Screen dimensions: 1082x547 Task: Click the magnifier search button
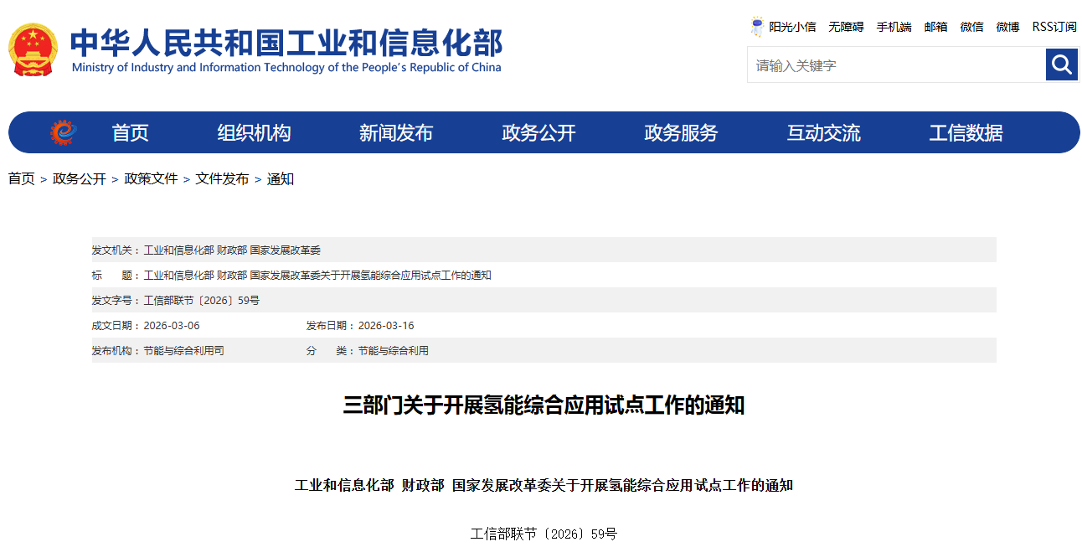(1061, 65)
